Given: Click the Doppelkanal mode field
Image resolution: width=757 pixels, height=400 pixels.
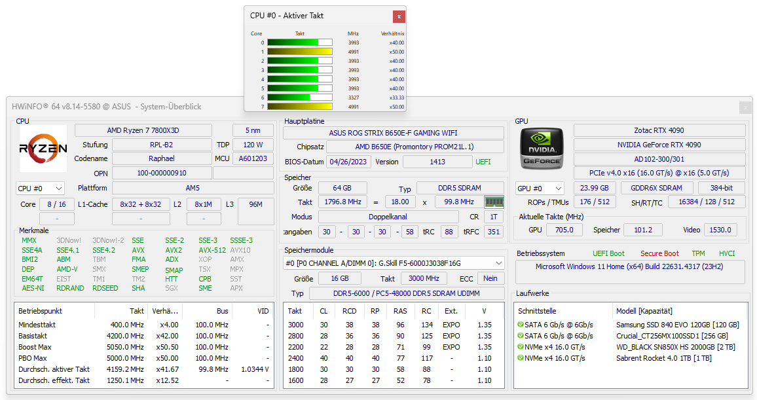Looking at the screenshot, I should click(x=388, y=217).
